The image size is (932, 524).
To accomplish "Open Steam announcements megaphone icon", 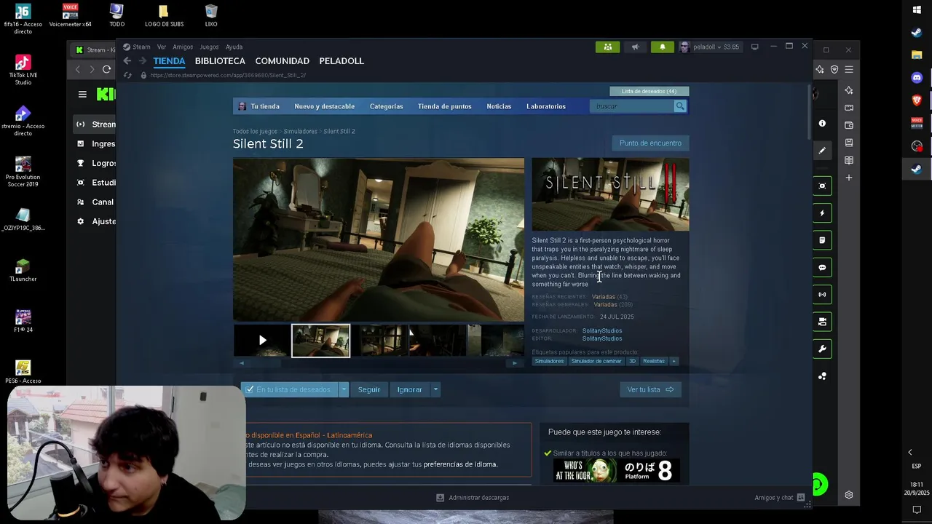I will click(635, 47).
